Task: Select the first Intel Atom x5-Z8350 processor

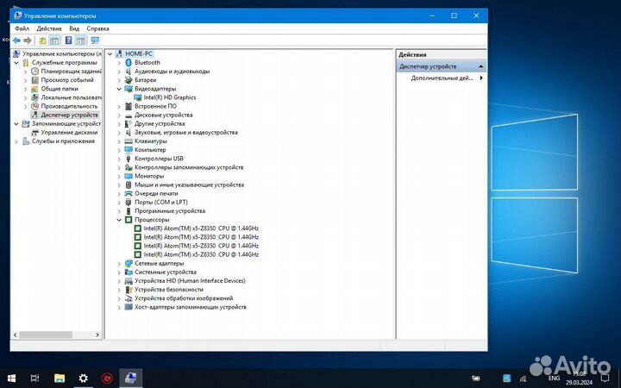Action: coord(200,228)
